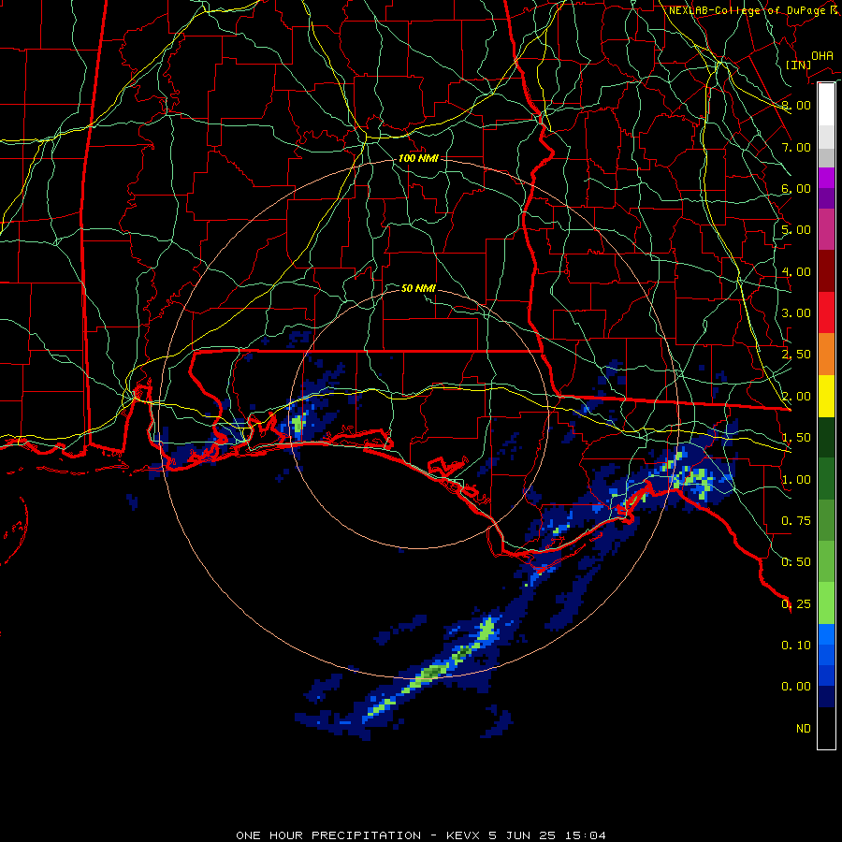Image resolution: width=842 pixels, height=842 pixels.
Task: Click the dark maroon swatch in the color scale
Action: 826,271
